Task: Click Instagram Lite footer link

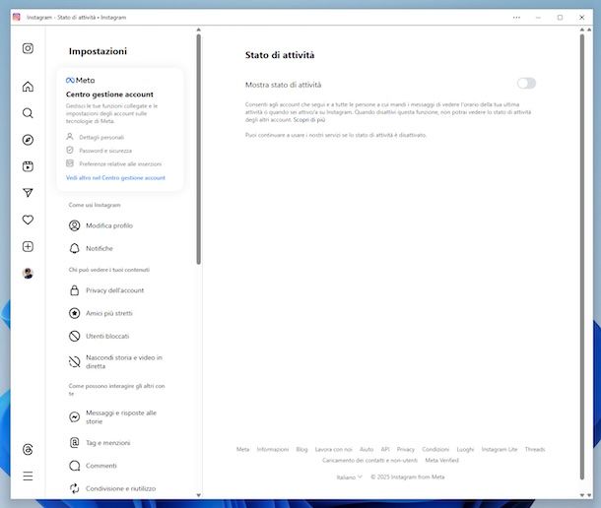Action: click(500, 449)
